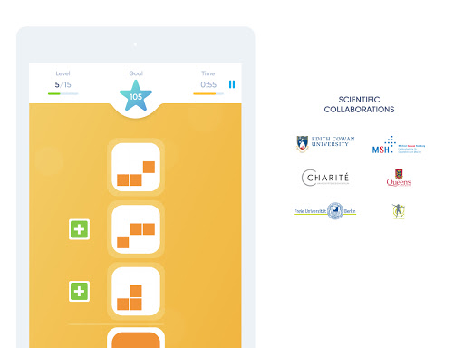The width and height of the screenshot is (464, 348).
Task: Tap the green plus beside the lower tile
Action: coord(79,292)
